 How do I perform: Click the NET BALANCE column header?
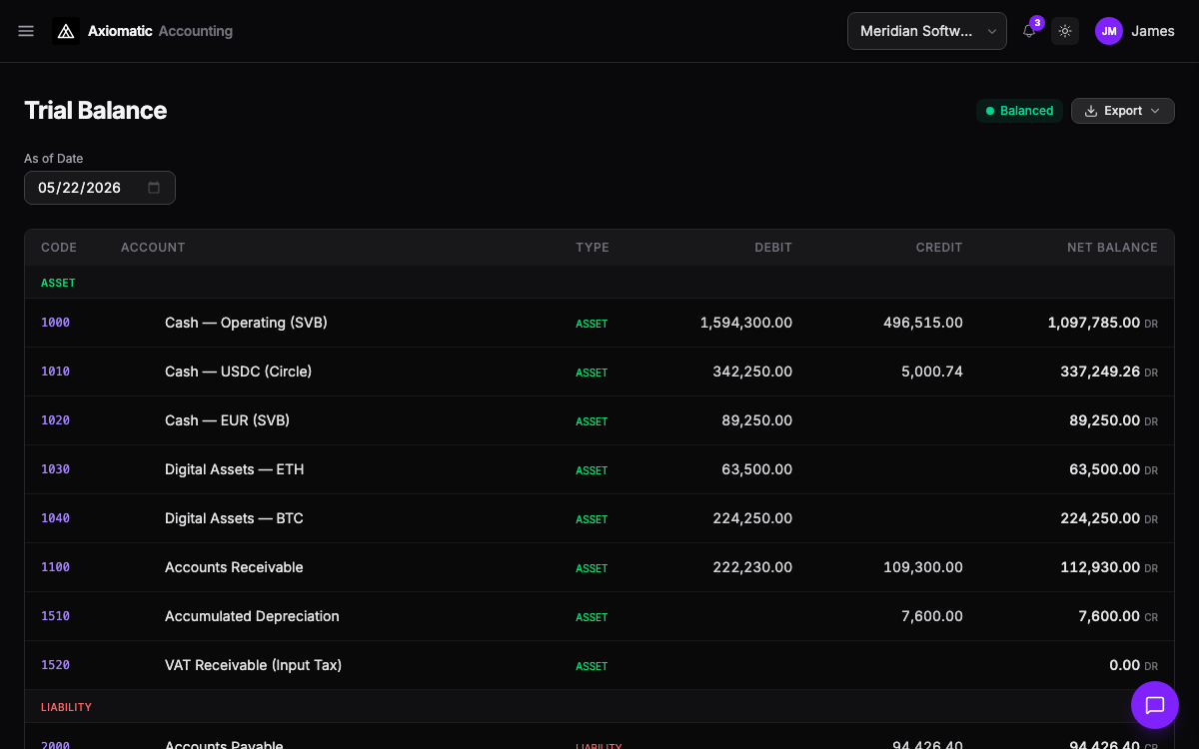[x=1112, y=248]
